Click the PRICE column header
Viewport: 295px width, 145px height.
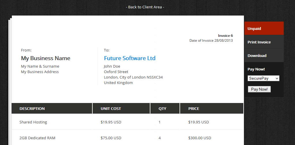point(194,108)
